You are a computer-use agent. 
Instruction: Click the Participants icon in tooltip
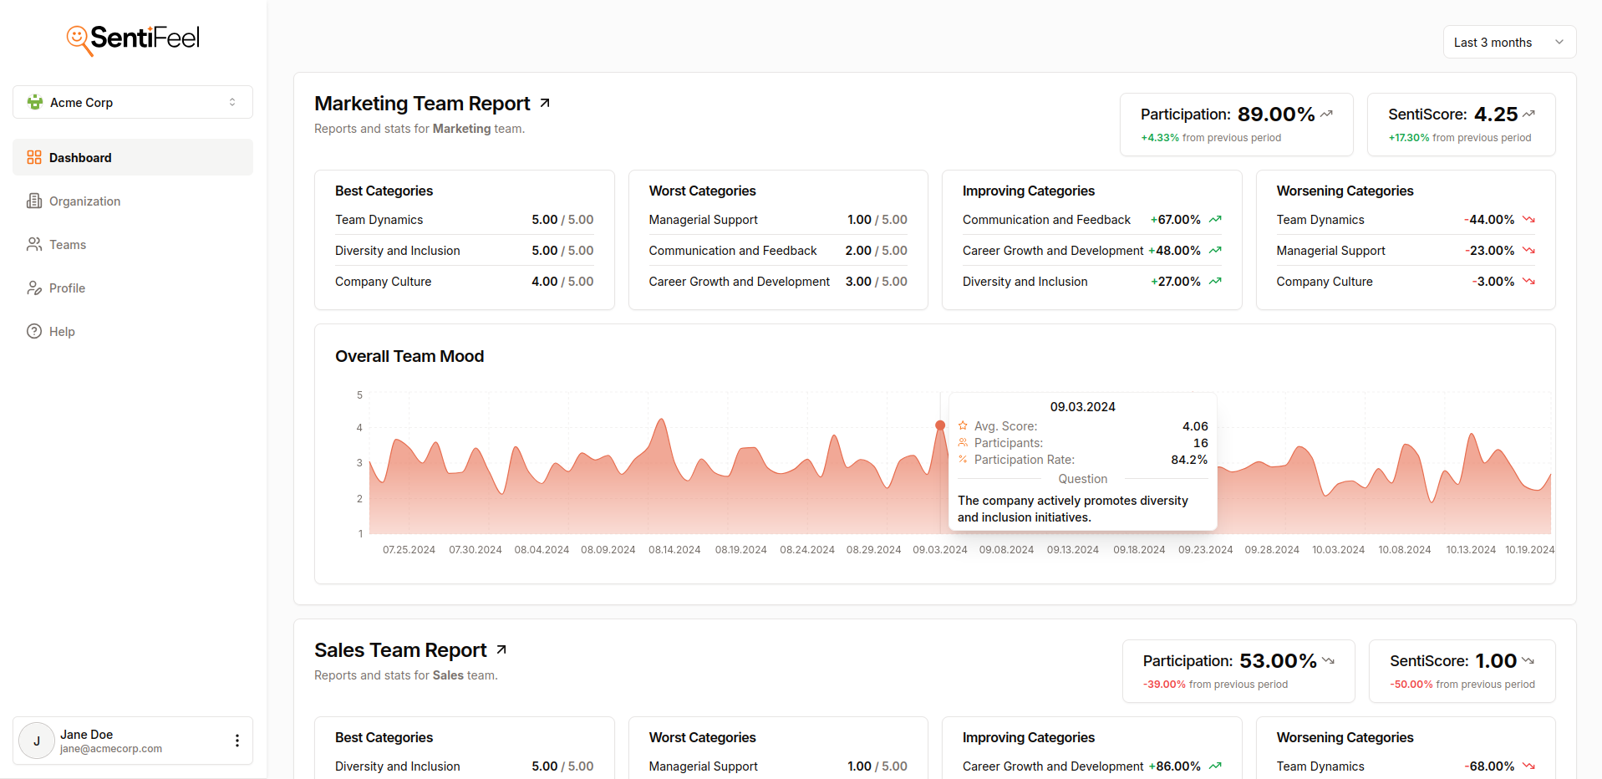coord(963,442)
